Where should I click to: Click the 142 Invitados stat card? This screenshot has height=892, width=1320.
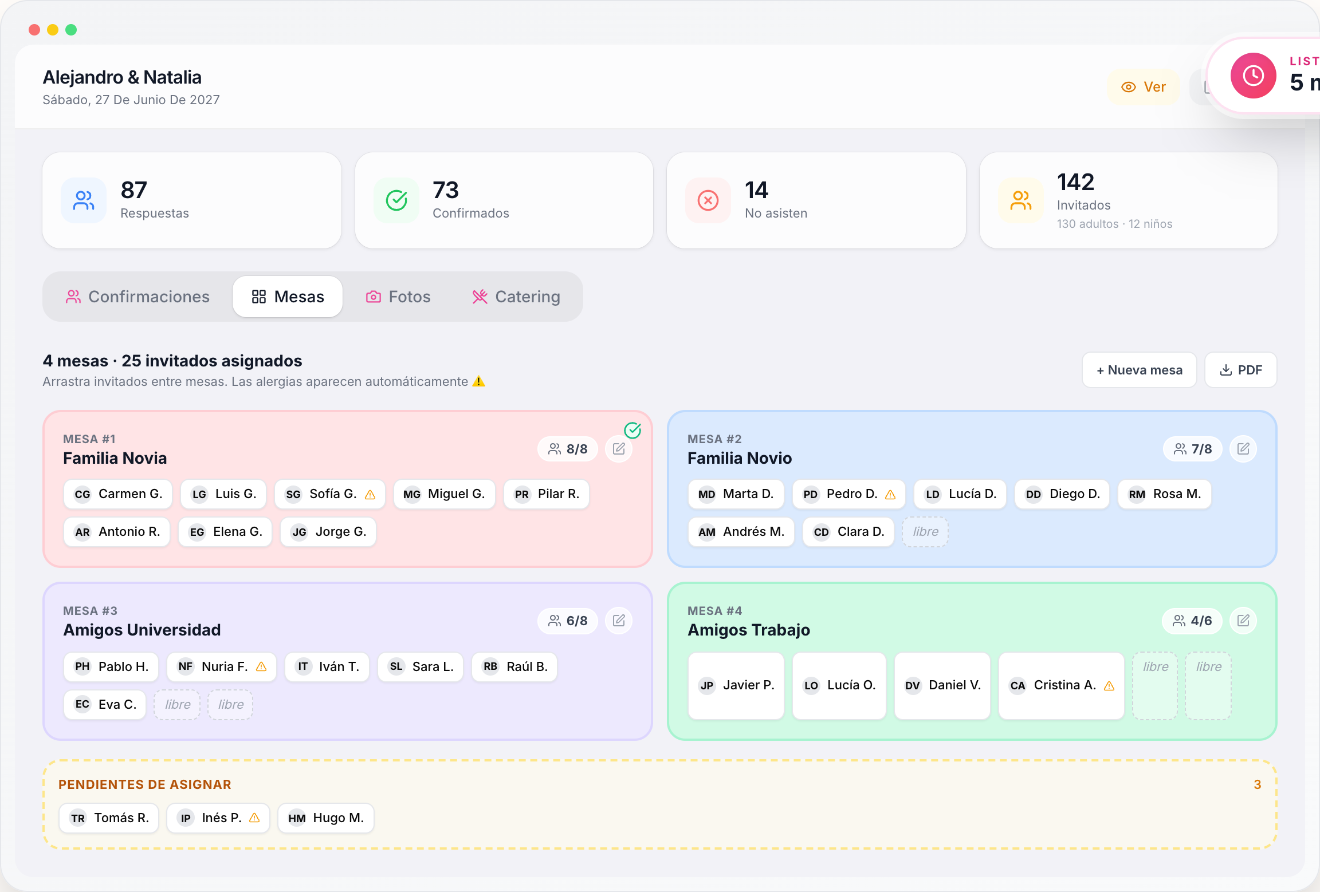(x=1128, y=200)
